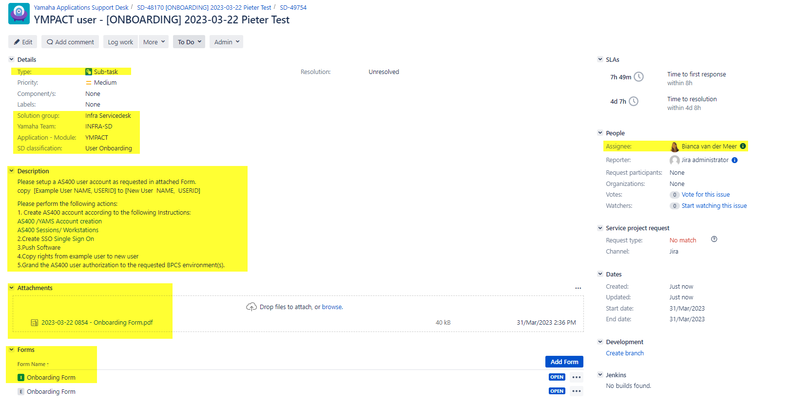Click the watchers count badge
Screen dimensions: 810x404
[675, 206]
